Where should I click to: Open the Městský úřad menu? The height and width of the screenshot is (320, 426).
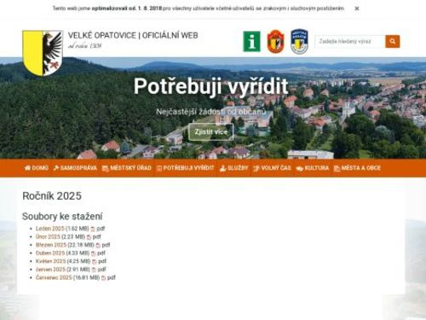coord(127,168)
